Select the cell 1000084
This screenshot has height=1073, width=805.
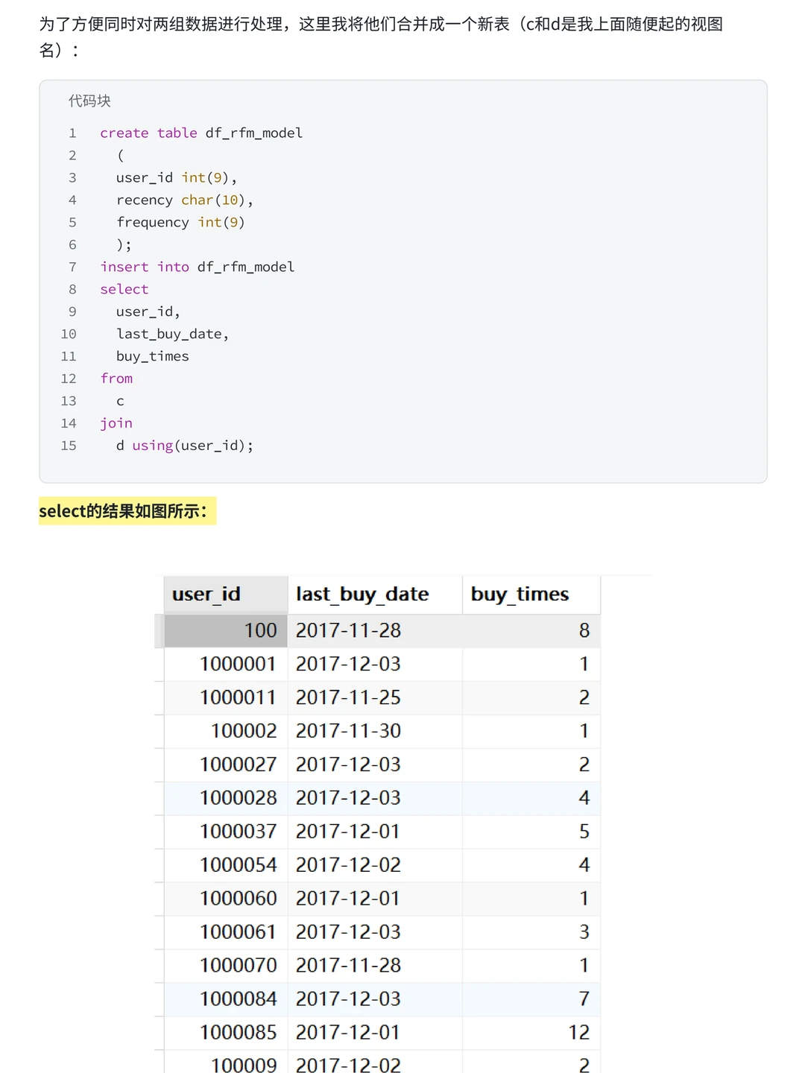pyautogui.click(x=226, y=999)
